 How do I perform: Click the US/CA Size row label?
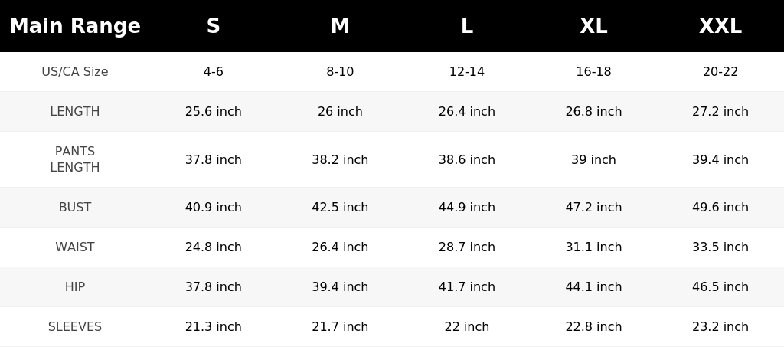75,71
